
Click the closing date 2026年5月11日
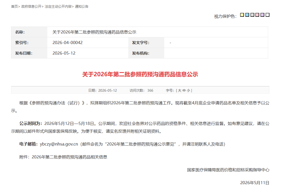(x=255, y=183)
